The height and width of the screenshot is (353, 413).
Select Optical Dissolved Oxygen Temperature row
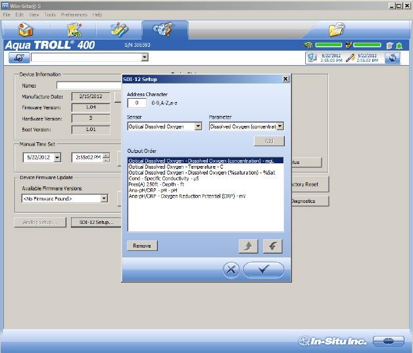[x=206, y=167]
